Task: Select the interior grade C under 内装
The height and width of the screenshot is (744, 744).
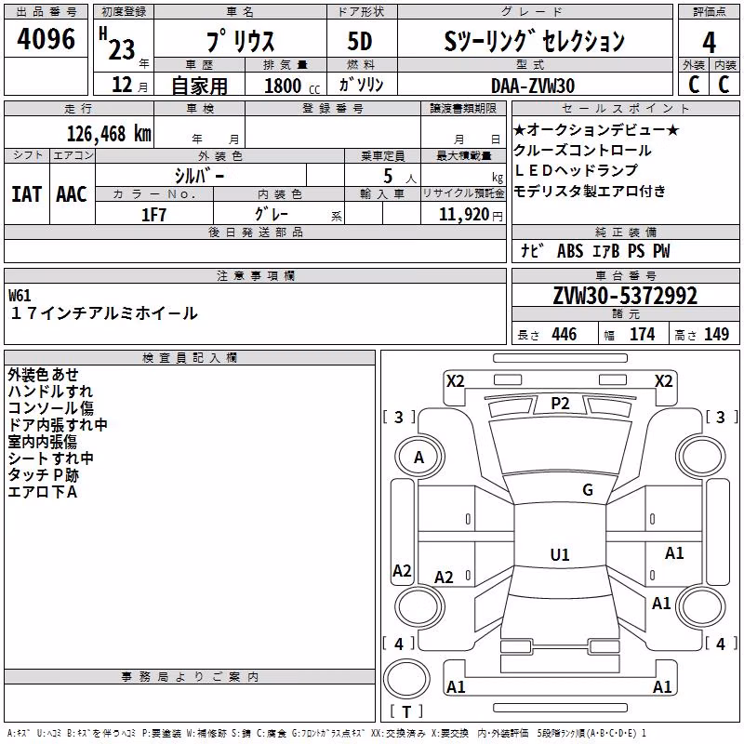Action: (724, 85)
